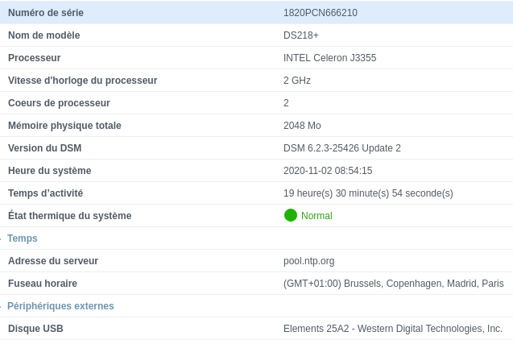Collapse the Périphériques externes section

tap(60, 306)
